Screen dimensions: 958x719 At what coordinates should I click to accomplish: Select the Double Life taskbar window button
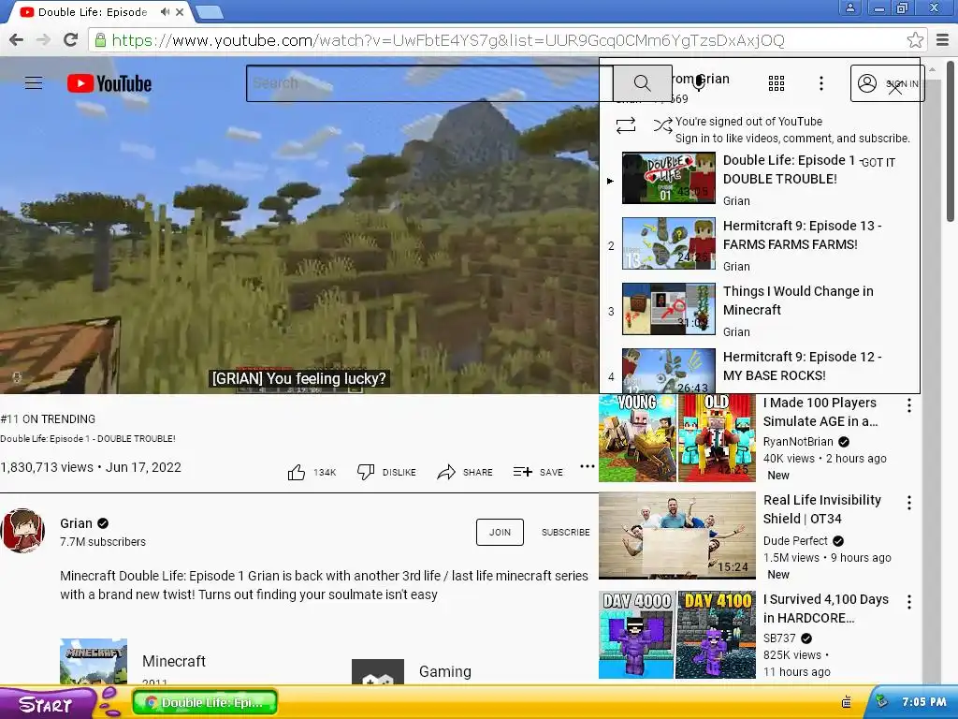pos(205,702)
